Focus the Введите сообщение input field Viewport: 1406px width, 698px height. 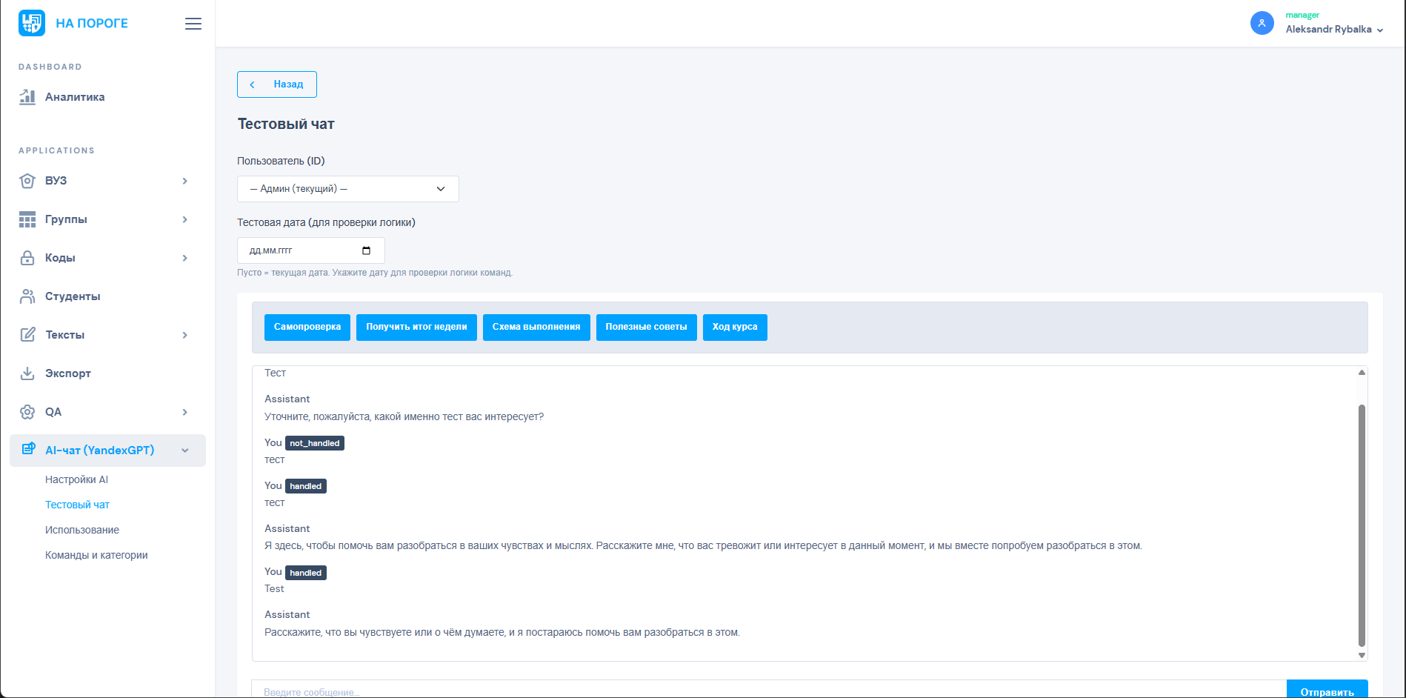[x=769, y=689]
